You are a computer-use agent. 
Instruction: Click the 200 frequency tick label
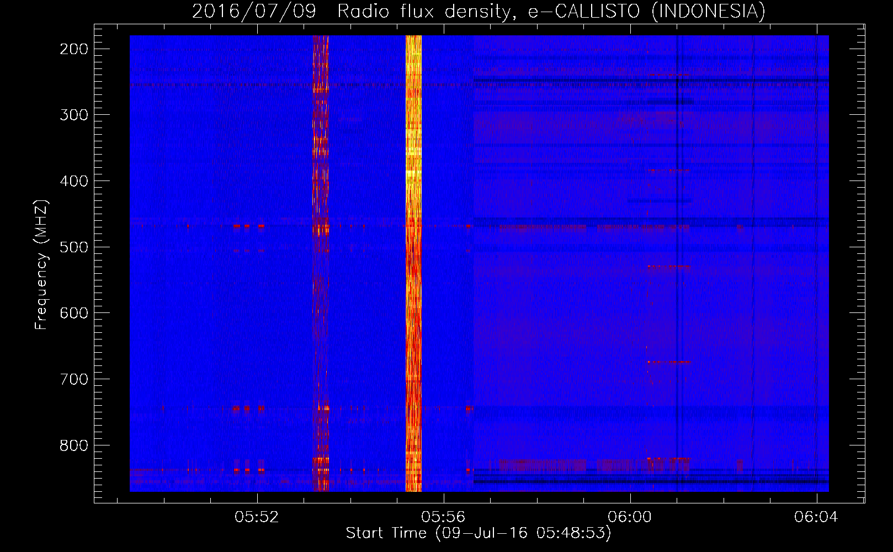74,49
